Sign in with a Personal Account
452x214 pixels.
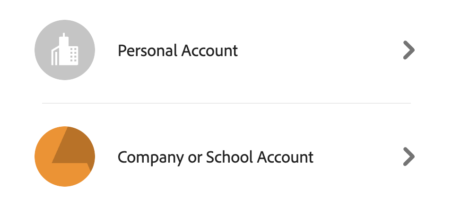pos(178,50)
